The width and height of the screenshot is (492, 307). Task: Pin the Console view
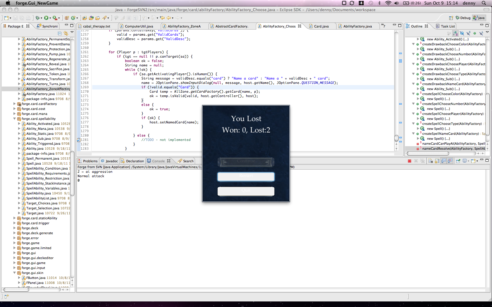[458, 161]
